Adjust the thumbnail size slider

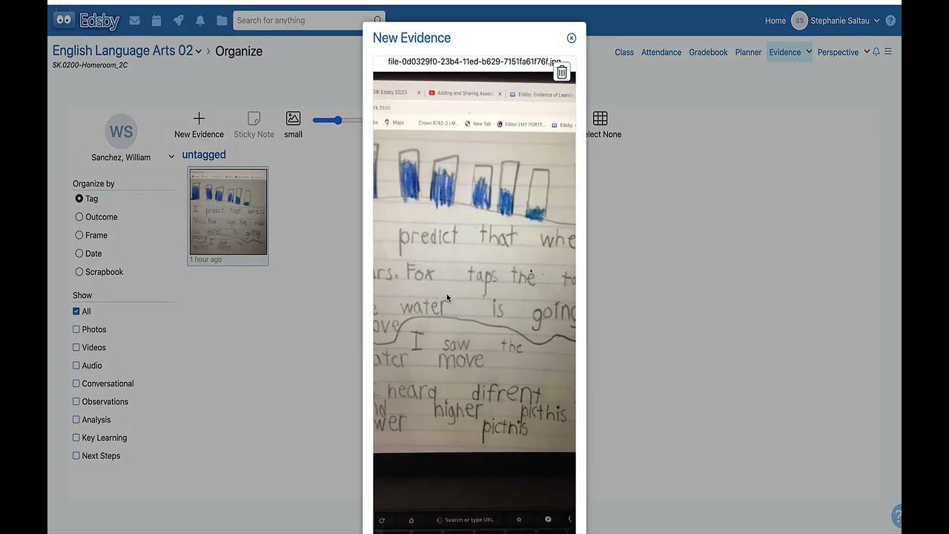(337, 120)
